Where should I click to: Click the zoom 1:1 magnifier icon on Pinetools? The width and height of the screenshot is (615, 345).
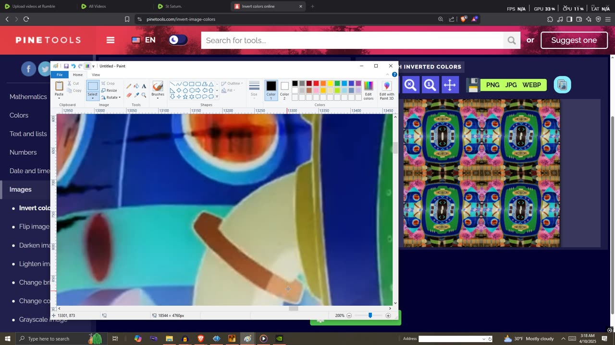(430, 85)
